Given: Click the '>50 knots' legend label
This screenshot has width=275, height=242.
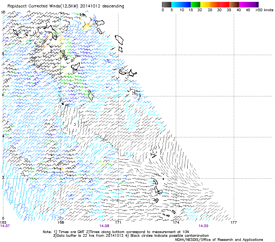Looking at the screenshot, I should (264, 10).
